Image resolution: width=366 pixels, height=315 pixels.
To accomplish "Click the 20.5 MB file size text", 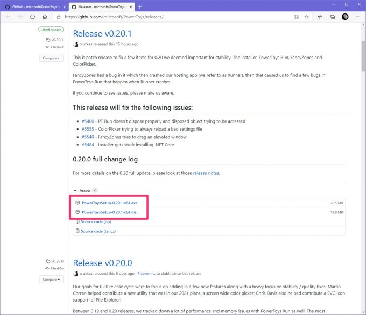I will click(336, 203).
